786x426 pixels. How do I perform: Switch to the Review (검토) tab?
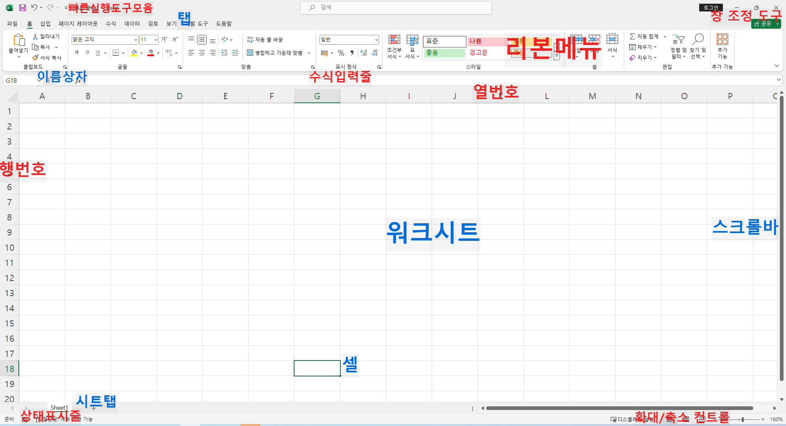click(x=153, y=24)
